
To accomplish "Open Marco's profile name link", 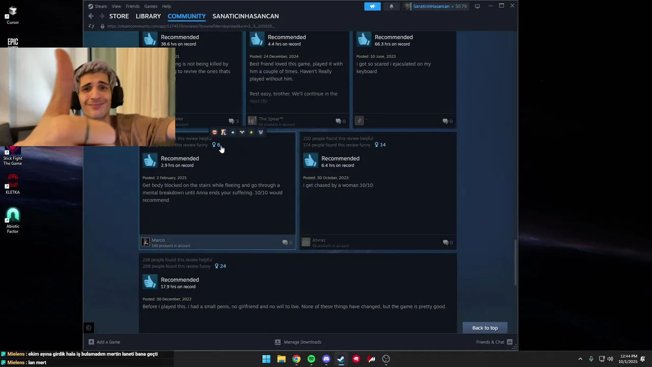I will click(x=158, y=240).
